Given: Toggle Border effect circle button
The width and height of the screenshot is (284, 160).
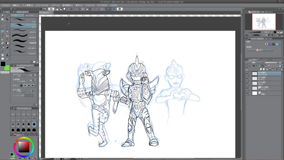Looking at the screenshot, I should 266,44.
